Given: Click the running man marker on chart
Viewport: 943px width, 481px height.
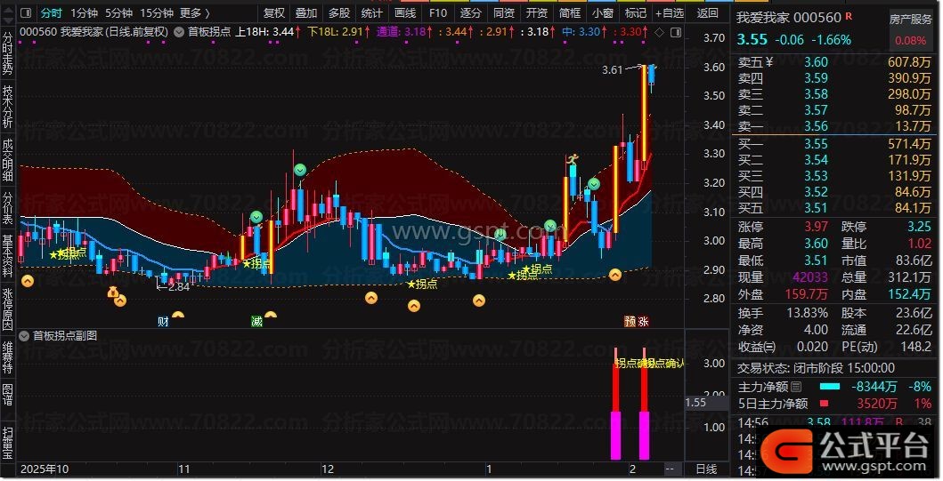Looking at the screenshot, I should [x=571, y=161].
